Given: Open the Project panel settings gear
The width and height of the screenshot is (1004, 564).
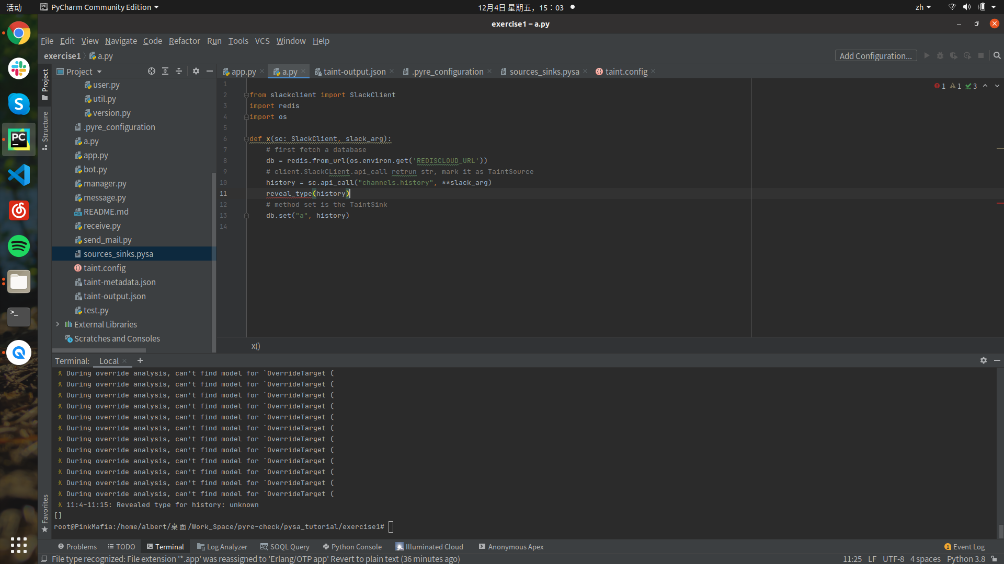Looking at the screenshot, I should [x=196, y=71].
